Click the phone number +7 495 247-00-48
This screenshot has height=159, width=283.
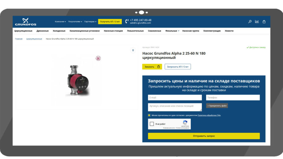point(141,20)
